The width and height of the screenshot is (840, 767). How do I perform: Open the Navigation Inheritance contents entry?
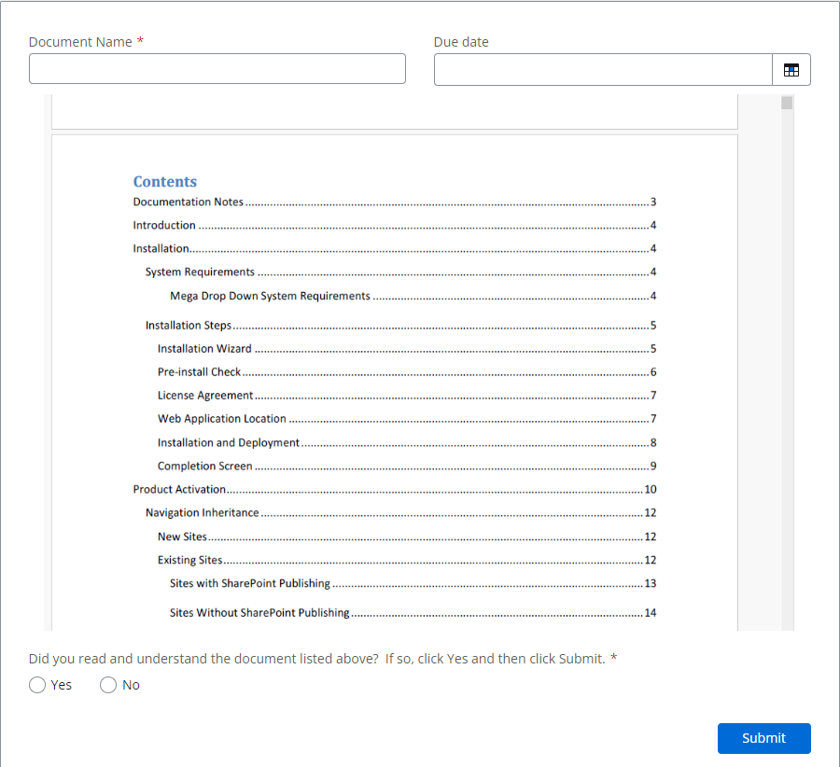tap(202, 513)
